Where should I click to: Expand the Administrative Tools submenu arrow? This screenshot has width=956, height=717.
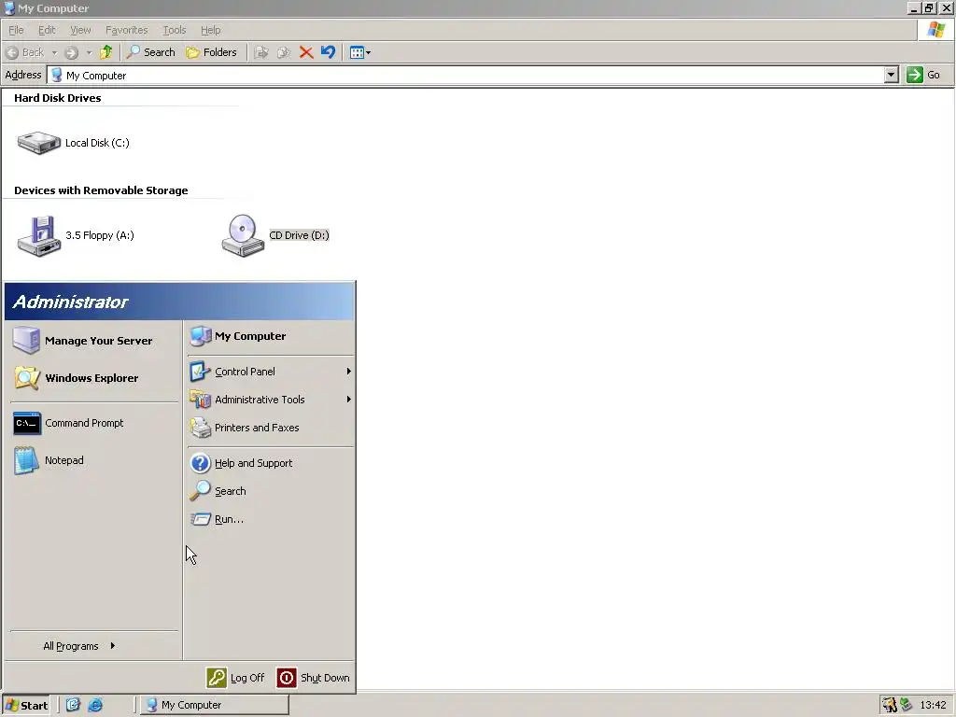[x=349, y=400]
